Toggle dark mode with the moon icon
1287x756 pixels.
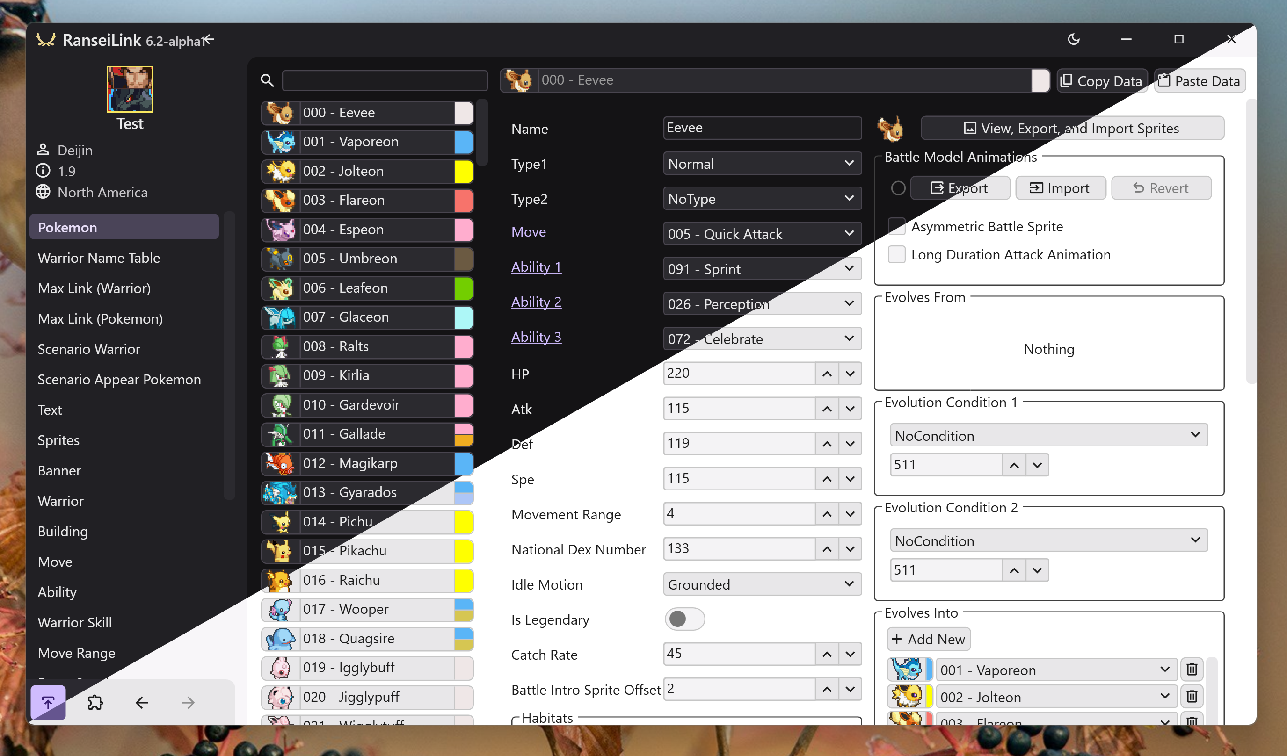(1074, 39)
